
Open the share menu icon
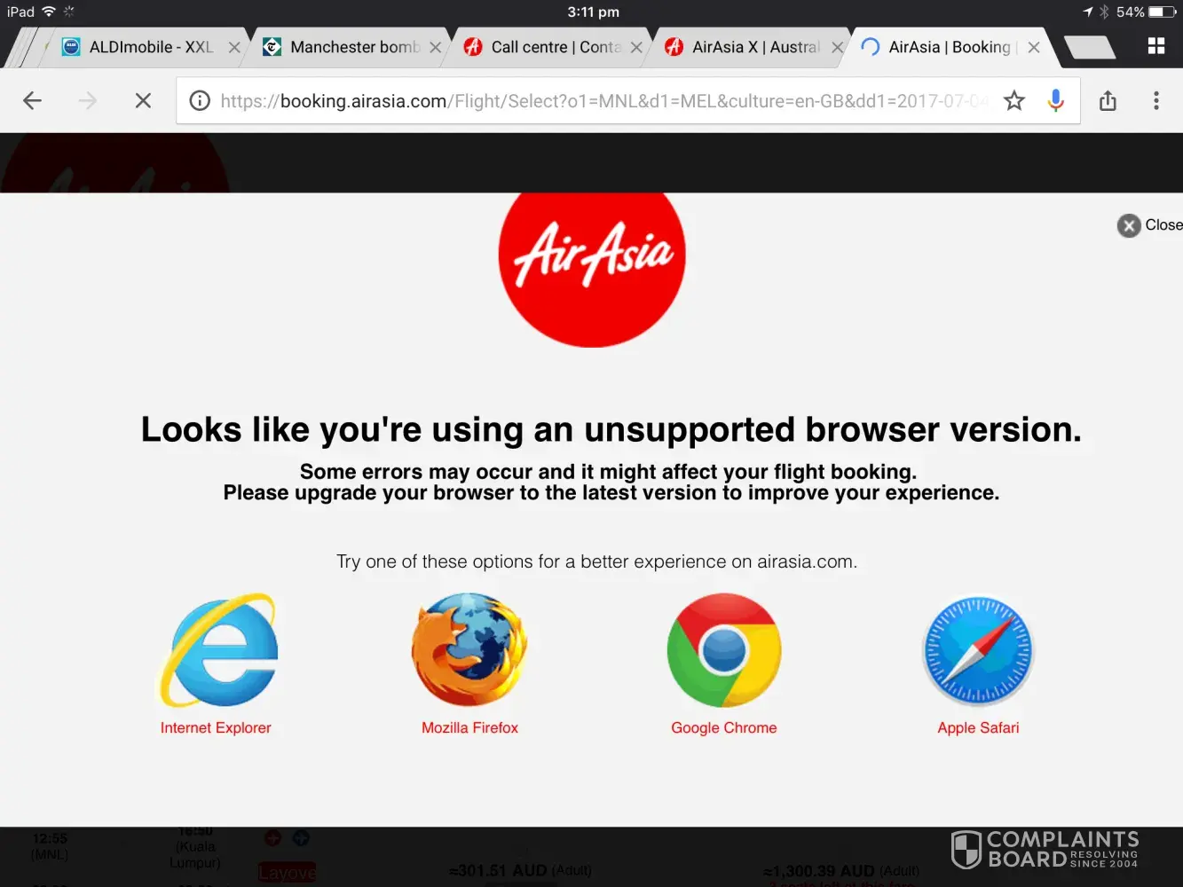click(x=1108, y=101)
